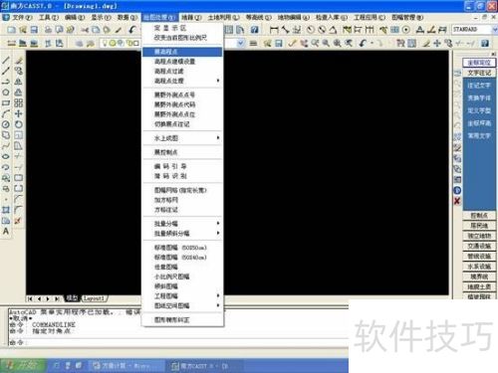Select 常用文字 in the blue panel list
Viewport: 498px width, 373px height.
(479, 136)
